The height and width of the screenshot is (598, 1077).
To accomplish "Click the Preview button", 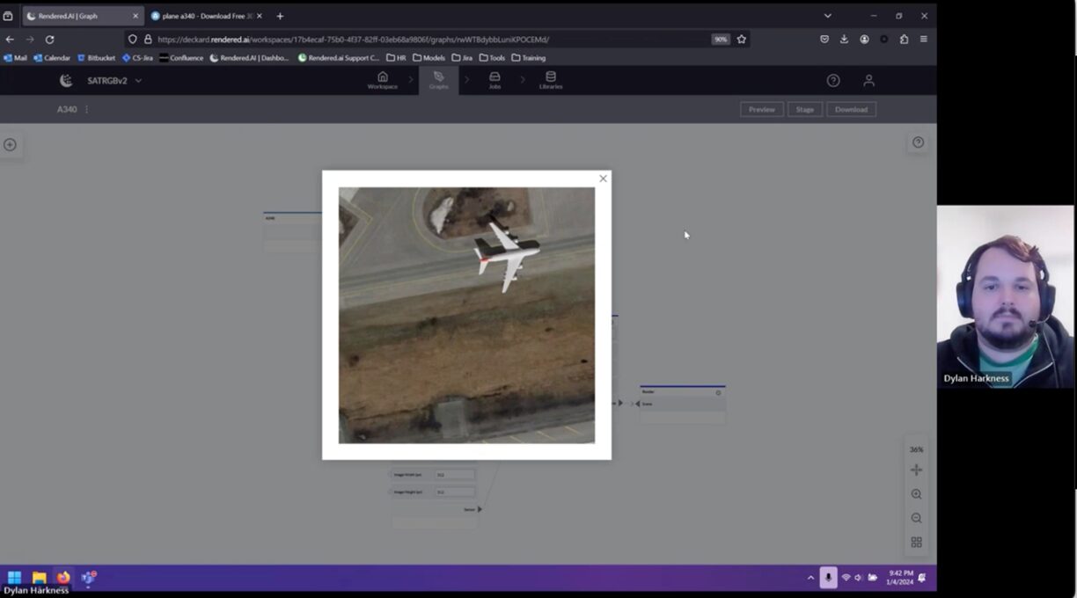I will tap(762, 109).
